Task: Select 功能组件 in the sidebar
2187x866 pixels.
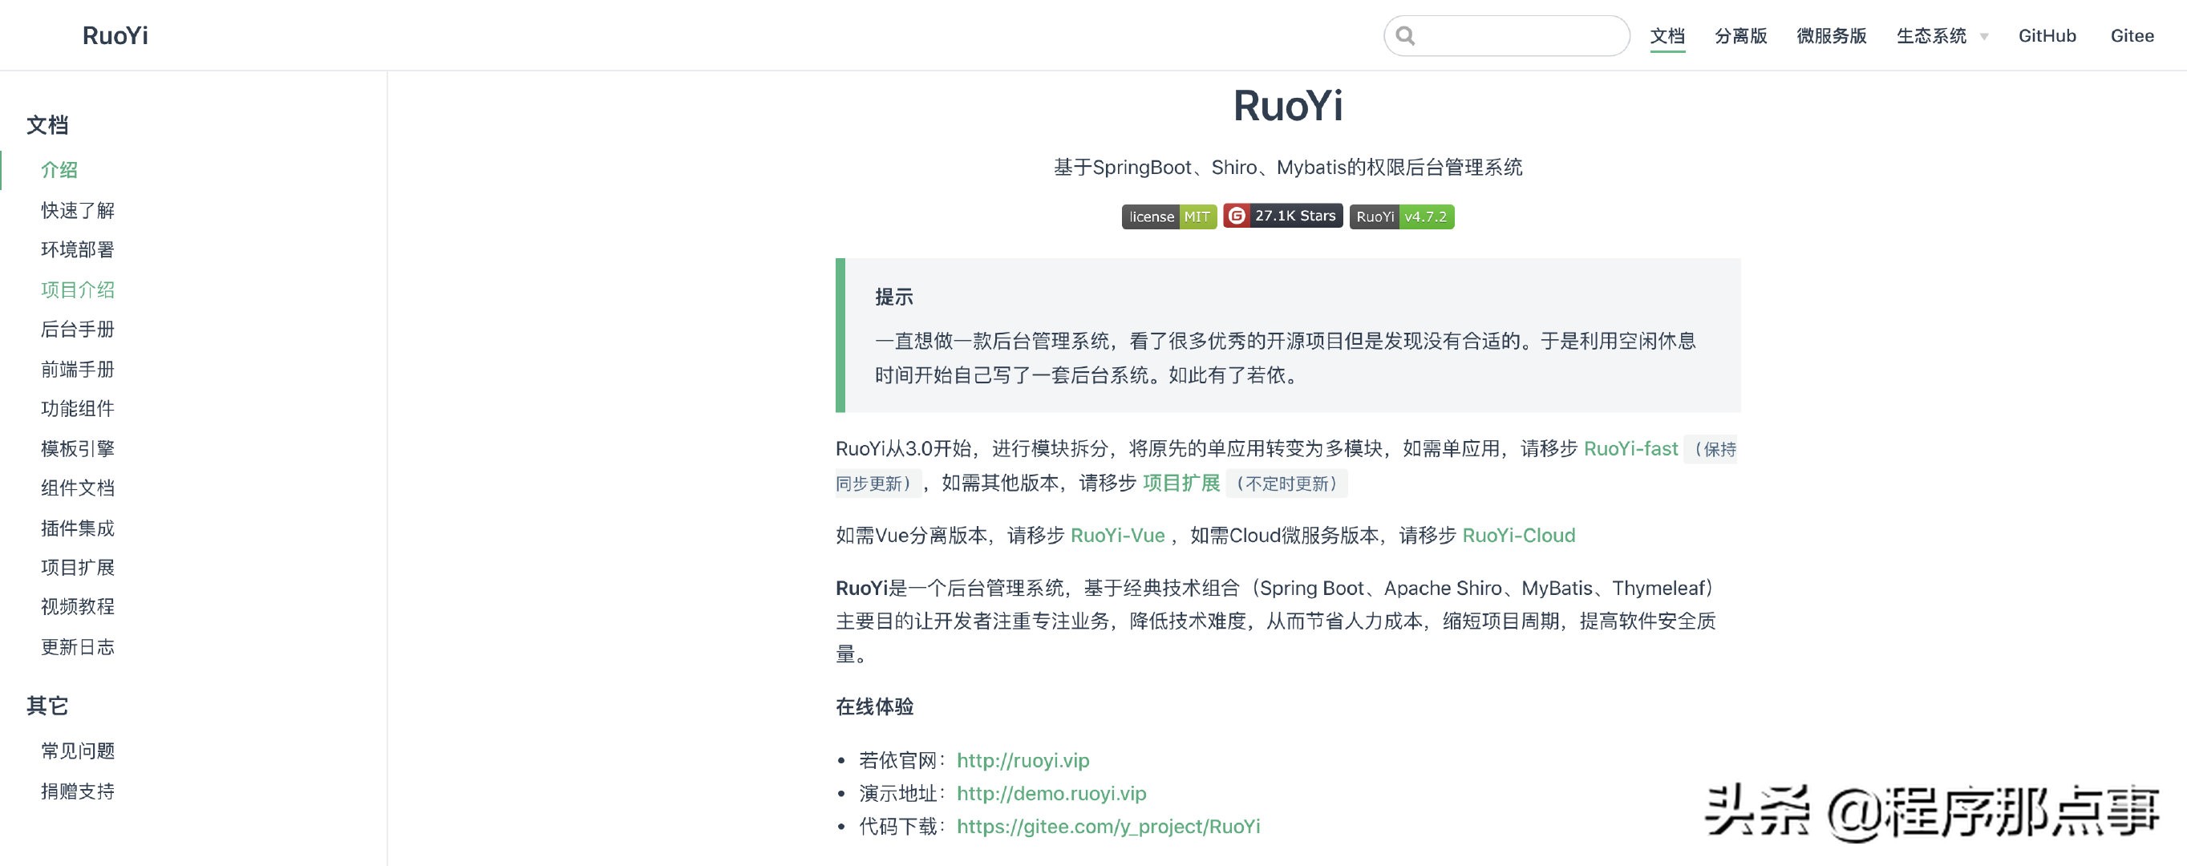Action: pos(77,408)
